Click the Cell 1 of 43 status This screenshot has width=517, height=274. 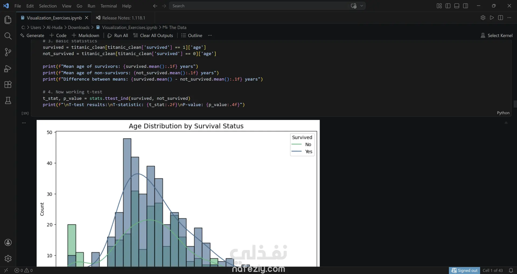tap(492, 270)
